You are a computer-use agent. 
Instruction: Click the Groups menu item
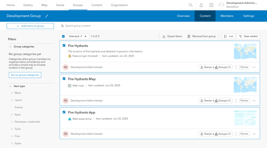78,5
